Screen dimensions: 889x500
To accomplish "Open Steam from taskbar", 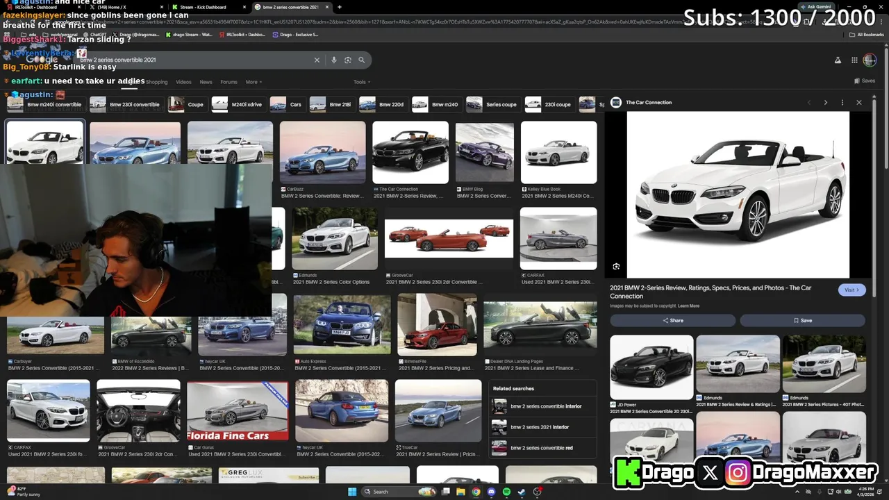I will pos(522,492).
